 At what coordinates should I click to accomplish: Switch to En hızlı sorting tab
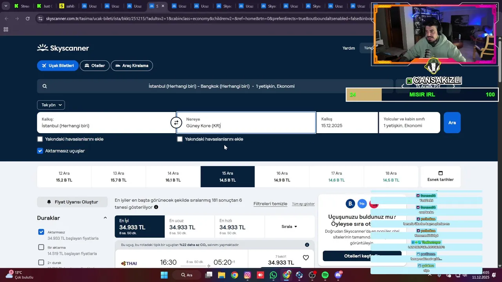240,226
